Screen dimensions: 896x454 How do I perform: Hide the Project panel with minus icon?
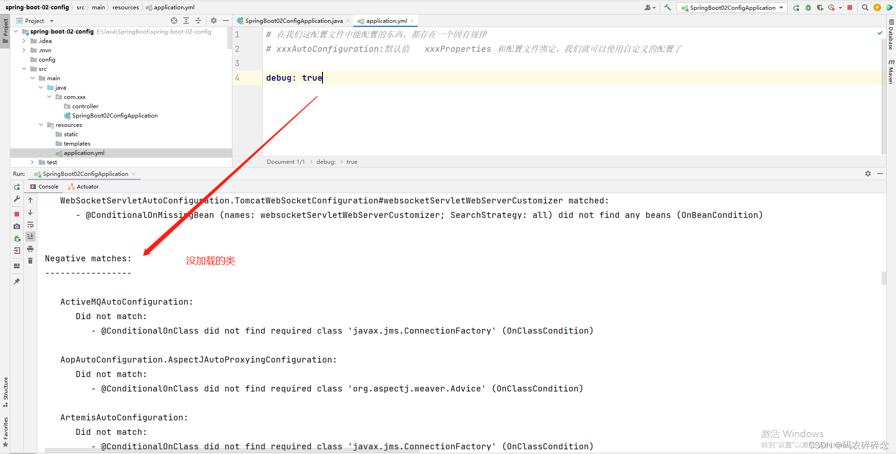[x=226, y=21]
